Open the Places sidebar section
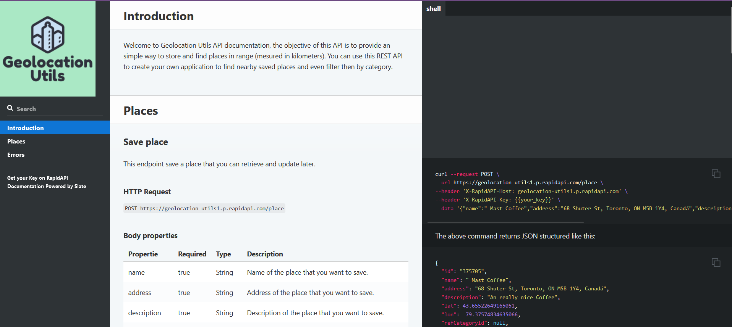The width and height of the screenshot is (732, 327). (x=55, y=141)
